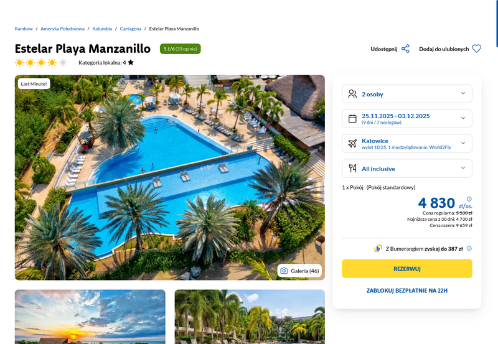
Task: Click ZABLOKUJ BEZPŁATNIE NA 22H link
Action: [407, 291]
